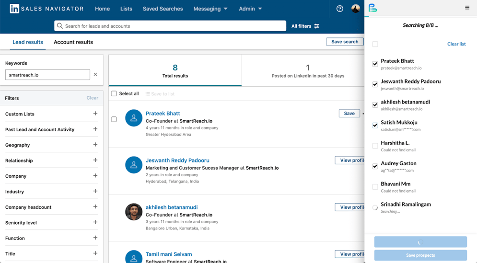Open Saved Searches page
The height and width of the screenshot is (263, 477).
point(163,9)
